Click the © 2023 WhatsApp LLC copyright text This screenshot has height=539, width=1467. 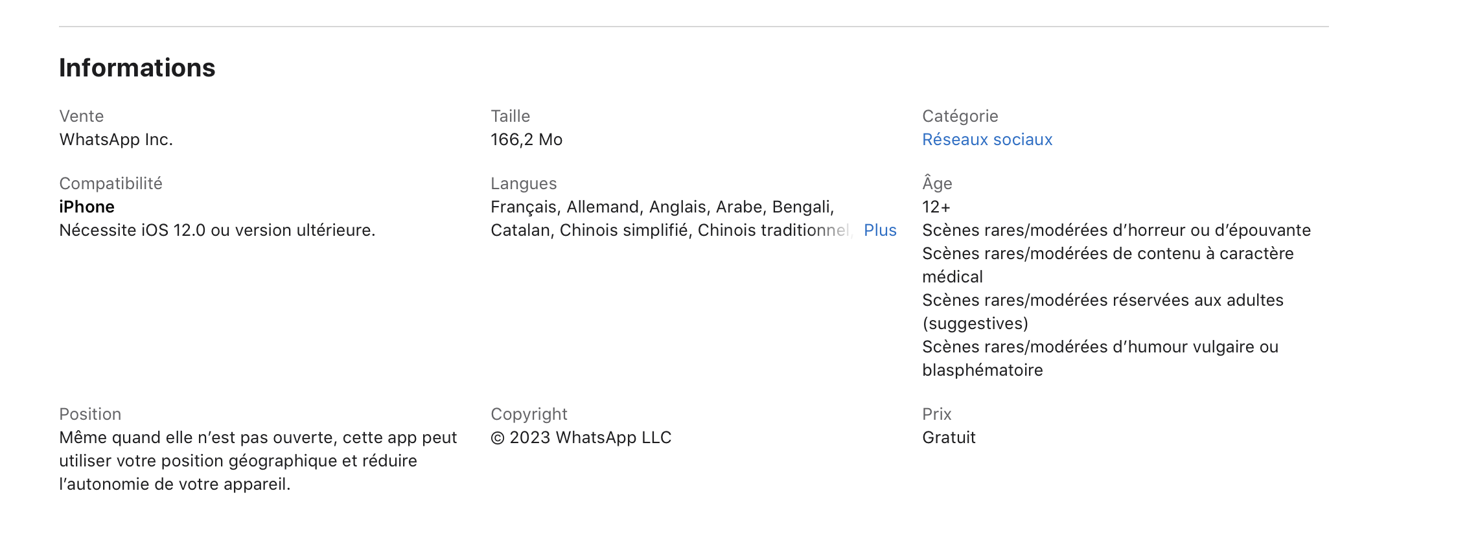pyautogui.click(x=581, y=437)
